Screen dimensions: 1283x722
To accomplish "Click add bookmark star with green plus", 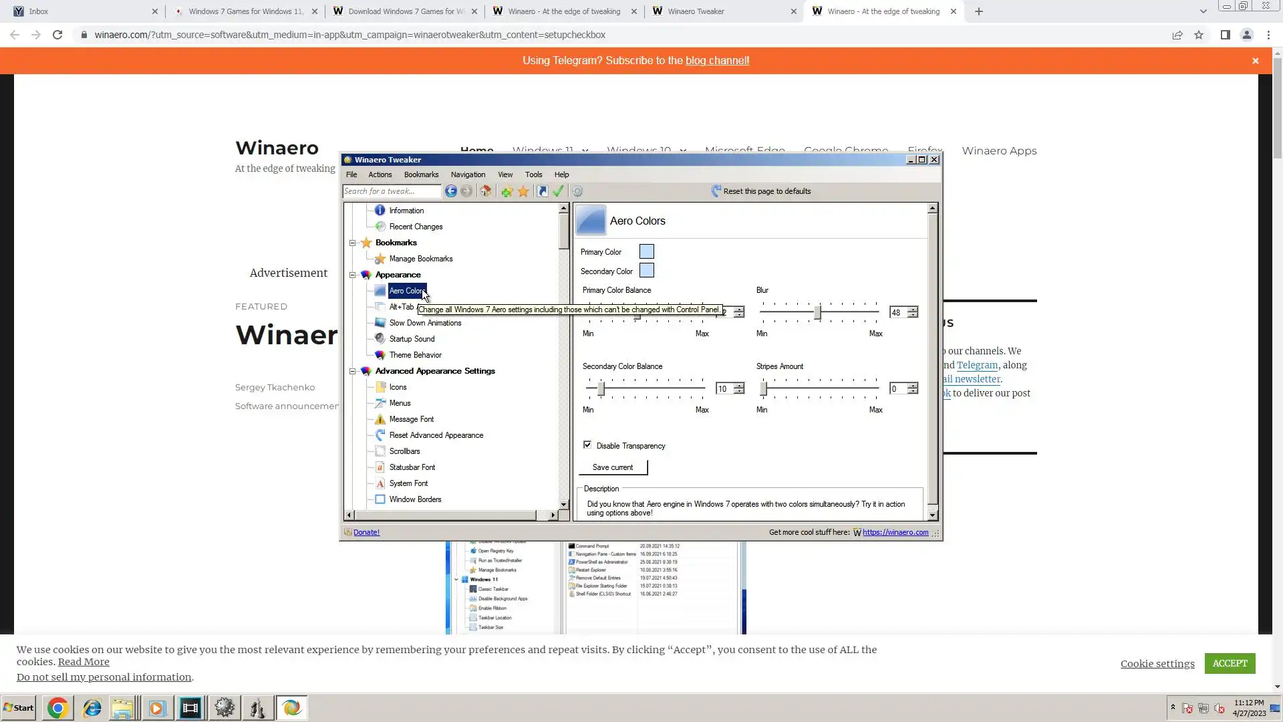I will tap(507, 192).
